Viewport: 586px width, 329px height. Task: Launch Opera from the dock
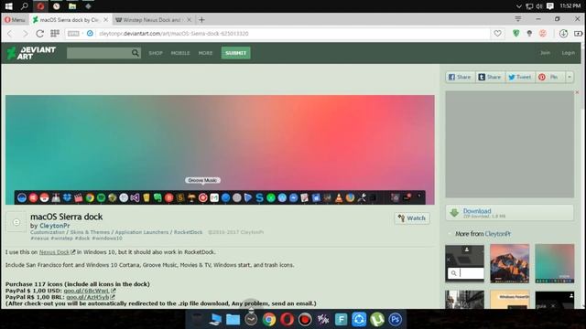click(287, 319)
